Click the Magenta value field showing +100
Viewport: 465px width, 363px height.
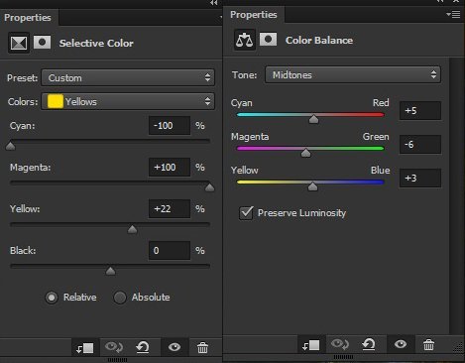click(x=170, y=167)
